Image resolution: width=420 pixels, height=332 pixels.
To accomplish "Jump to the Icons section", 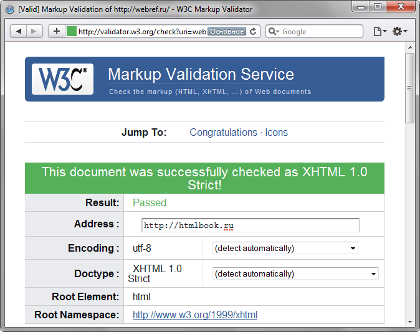I will coord(276,132).
